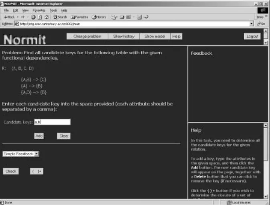Viewport: 270px width, 205px height.
Task: Click the Change problem button
Action: (87, 36)
